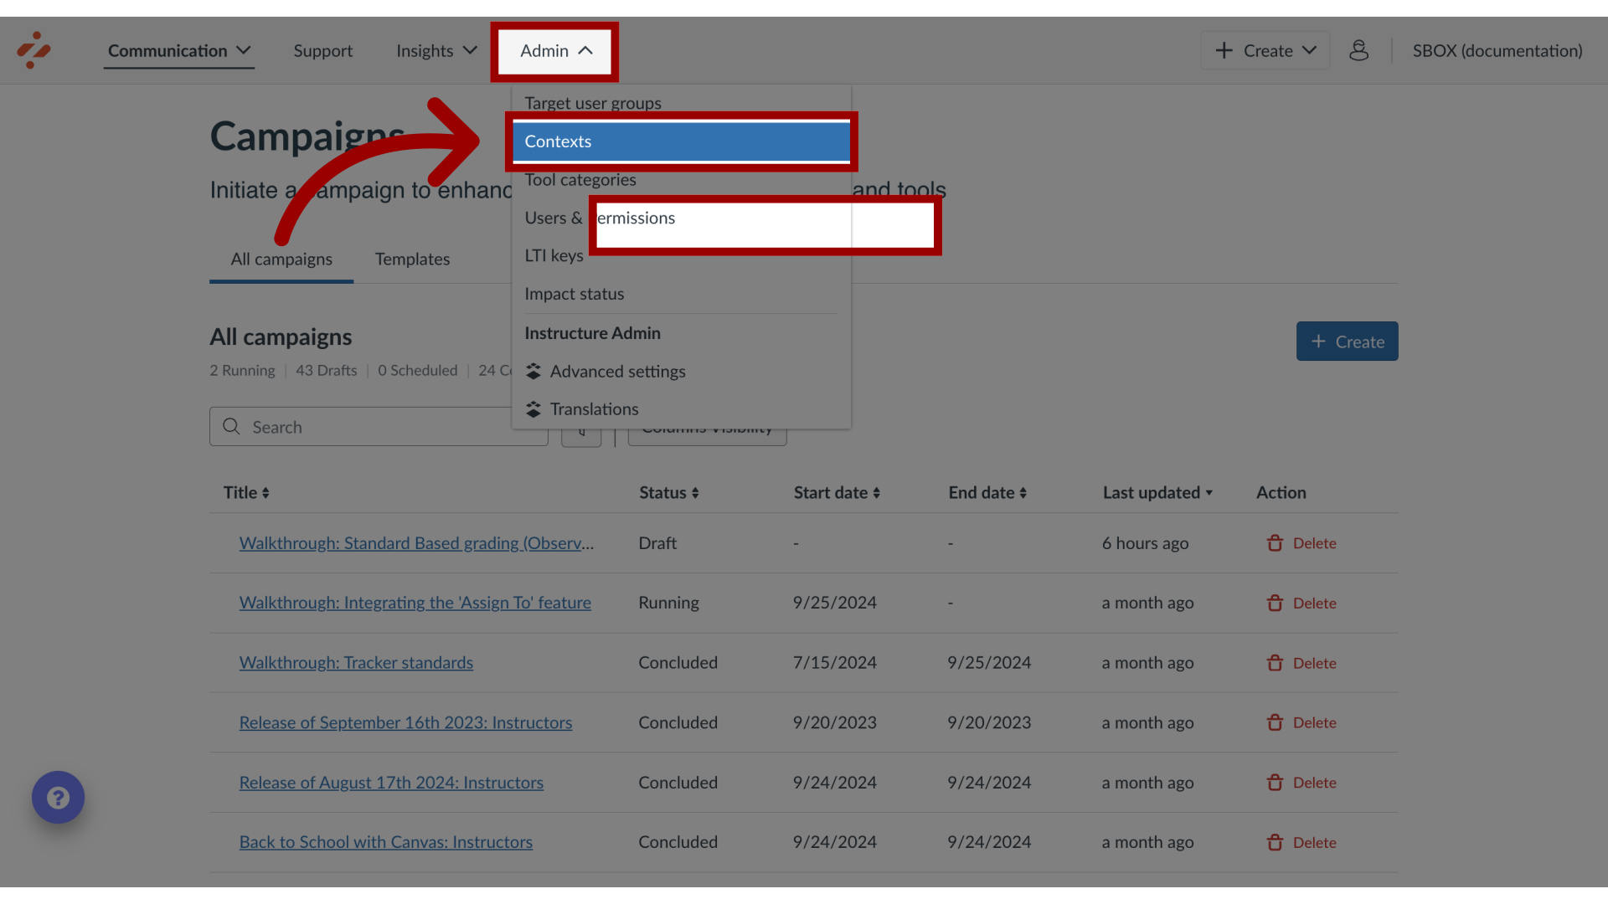
Task: Switch to the Templates tab
Action: 412,259
